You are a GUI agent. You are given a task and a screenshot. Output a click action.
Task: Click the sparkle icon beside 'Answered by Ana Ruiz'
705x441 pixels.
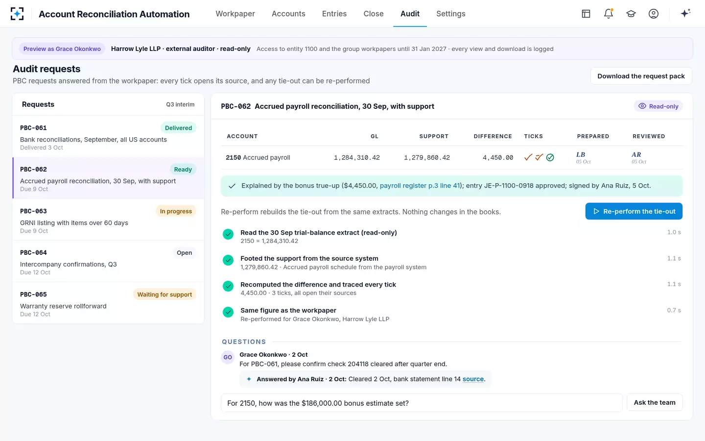(x=249, y=379)
